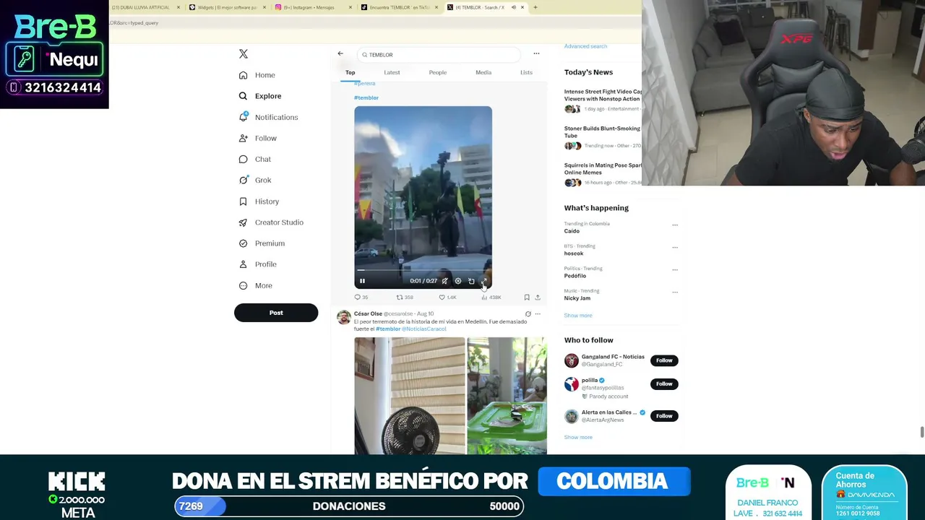Open Grok icon on César Olse post
This screenshot has width=925, height=520.
pyautogui.click(x=528, y=314)
